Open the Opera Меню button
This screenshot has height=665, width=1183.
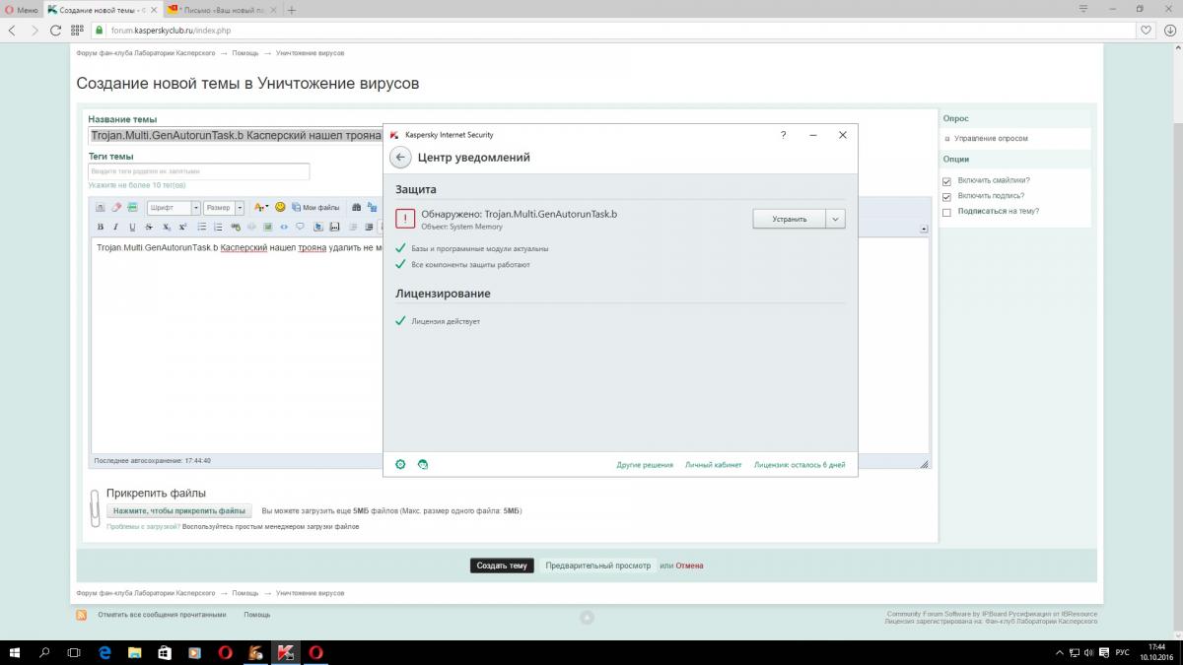[x=21, y=10]
